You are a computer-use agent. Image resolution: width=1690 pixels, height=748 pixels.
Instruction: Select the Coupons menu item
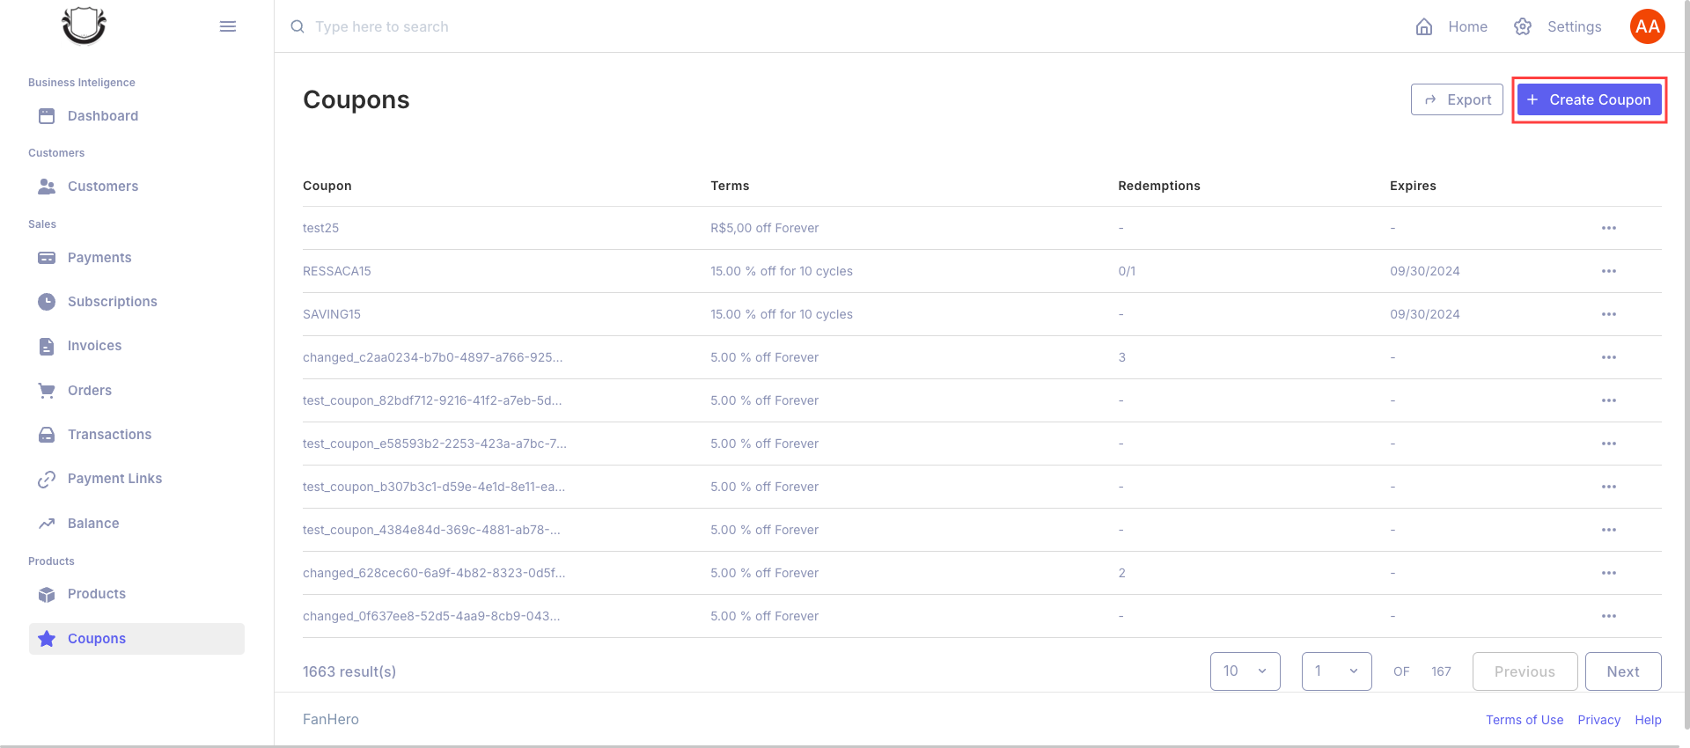point(136,639)
